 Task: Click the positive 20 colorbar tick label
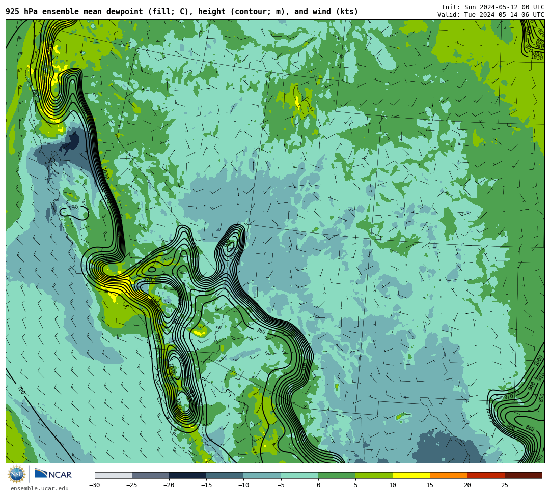[x=467, y=485]
